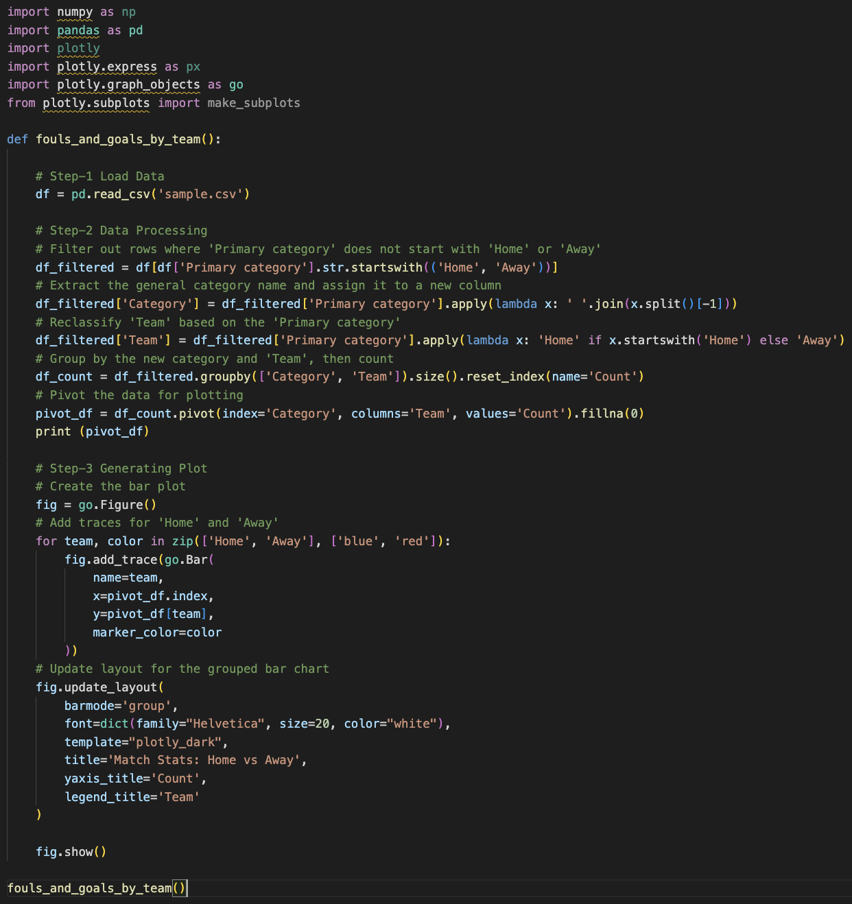Click the 'import numpy as np' line

point(71,12)
